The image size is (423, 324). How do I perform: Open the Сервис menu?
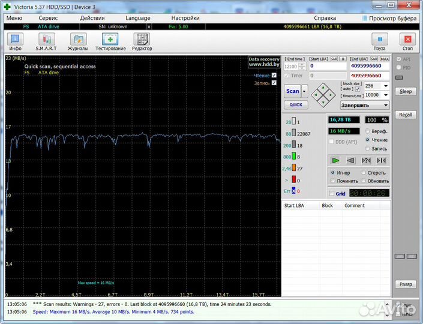[x=48, y=18]
